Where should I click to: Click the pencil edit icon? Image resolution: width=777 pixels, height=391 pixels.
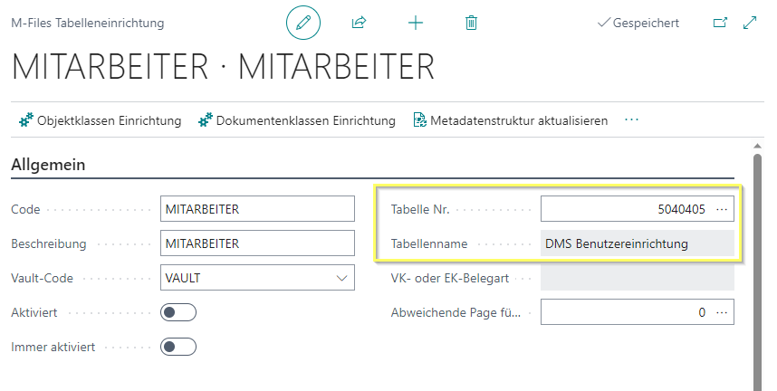(x=303, y=23)
